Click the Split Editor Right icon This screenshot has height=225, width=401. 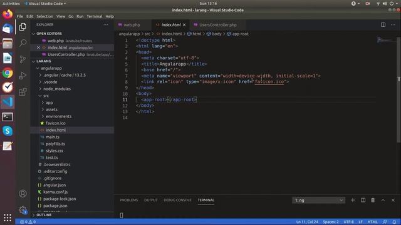pos(383,25)
